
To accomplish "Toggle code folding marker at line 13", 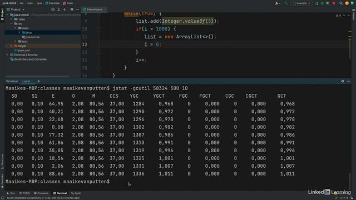I will point(99,52).
